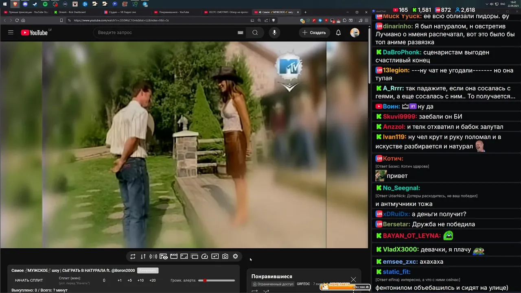Click the MEME PARTY widget bar
Image resolution: width=521 pixels, height=293 pixels.
(x=345, y=286)
